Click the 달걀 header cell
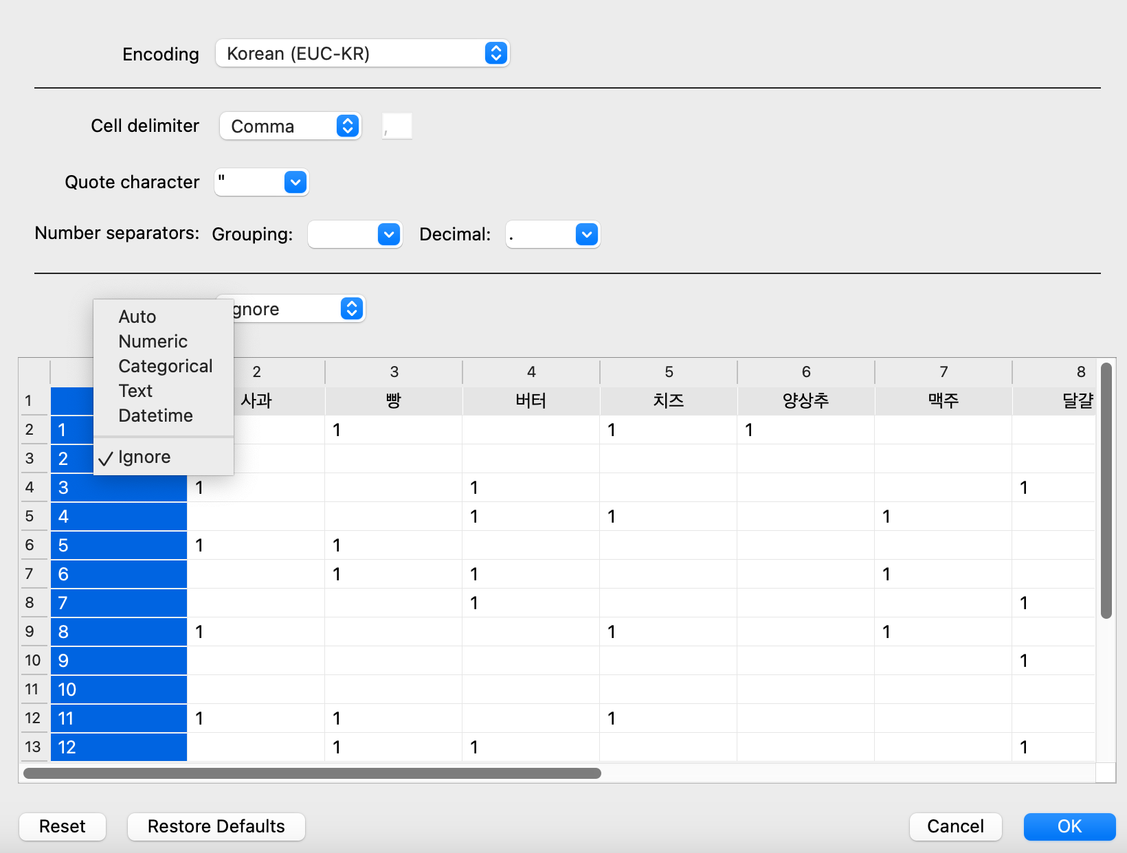 (1054, 400)
